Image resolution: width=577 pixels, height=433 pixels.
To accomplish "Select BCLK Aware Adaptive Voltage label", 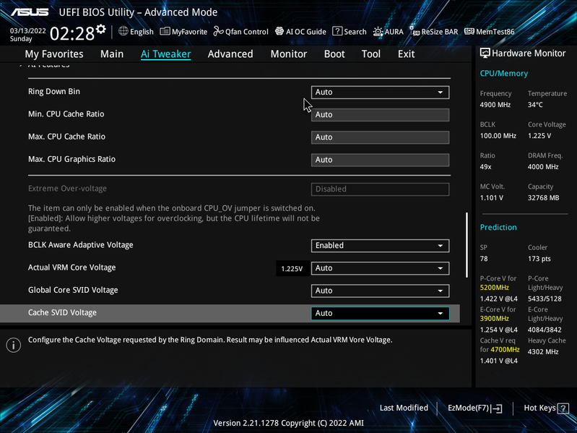I will 81,245.
